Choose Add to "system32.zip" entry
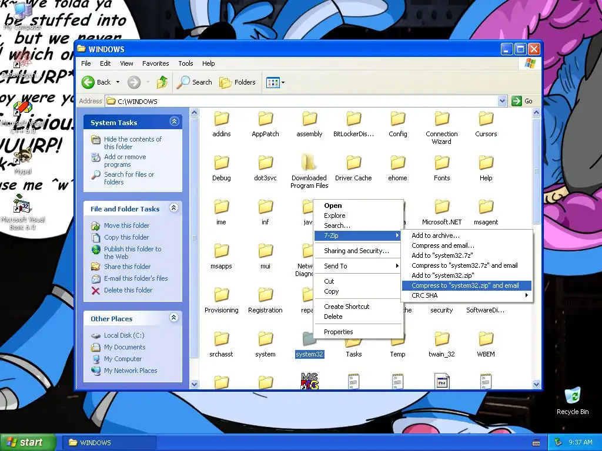 [466, 275]
